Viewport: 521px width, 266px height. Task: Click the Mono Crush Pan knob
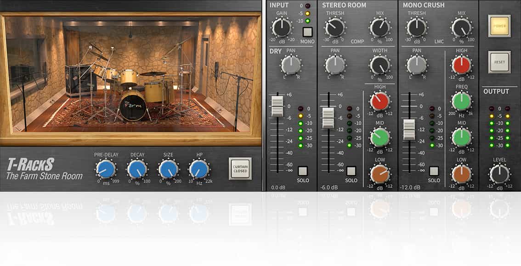pyautogui.click(x=417, y=65)
